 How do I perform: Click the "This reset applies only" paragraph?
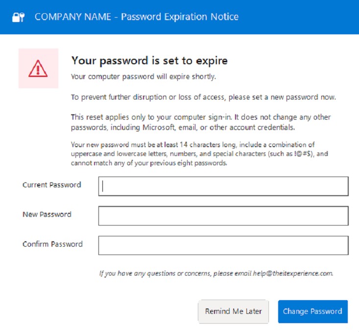point(201,122)
